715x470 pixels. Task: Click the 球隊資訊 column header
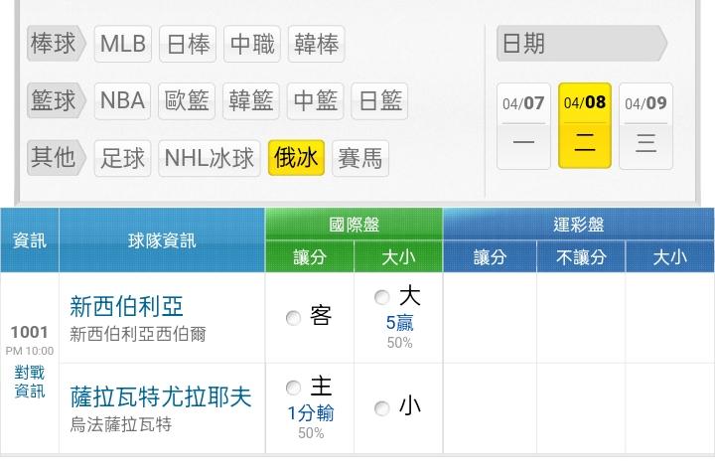click(x=162, y=240)
